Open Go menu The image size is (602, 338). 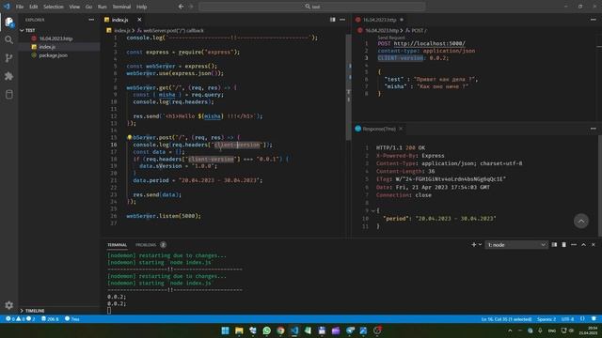[88, 7]
